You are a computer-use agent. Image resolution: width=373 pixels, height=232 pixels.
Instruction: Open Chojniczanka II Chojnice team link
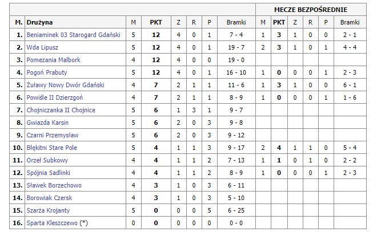tap(61, 110)
